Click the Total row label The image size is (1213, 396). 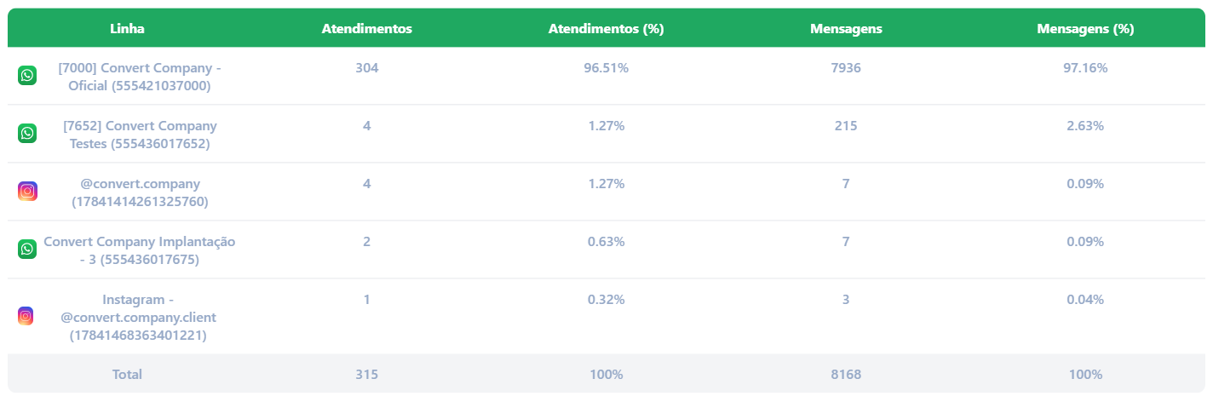[x=127, y=375]
